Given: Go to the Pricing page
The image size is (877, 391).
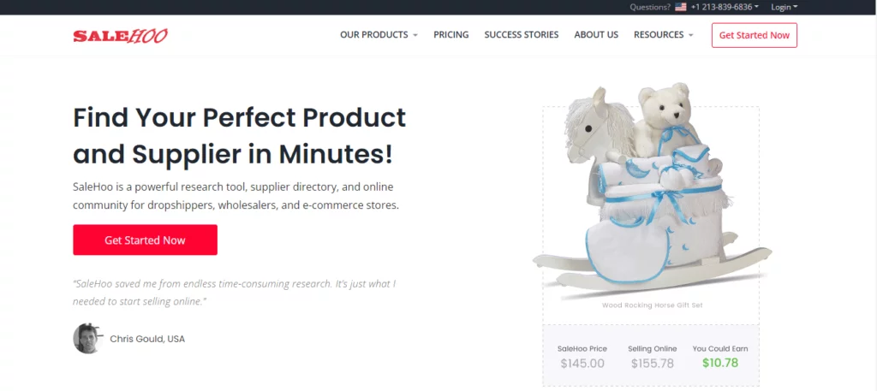Looking at the screenshot, I should 450,34.
